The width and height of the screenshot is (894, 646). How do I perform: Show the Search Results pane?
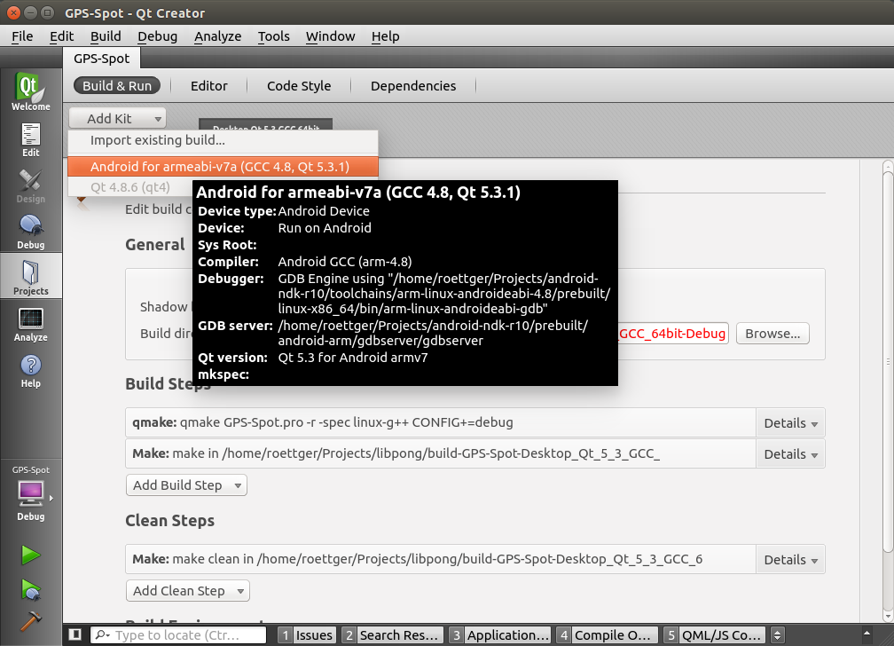pos(392,634)
